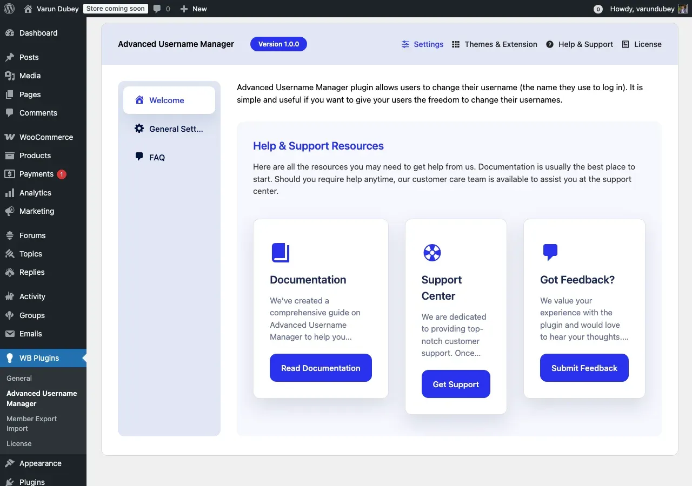The image size is (692, 486).
Task: Click the notification count bubble near Howdy
Action: point(598,9)
